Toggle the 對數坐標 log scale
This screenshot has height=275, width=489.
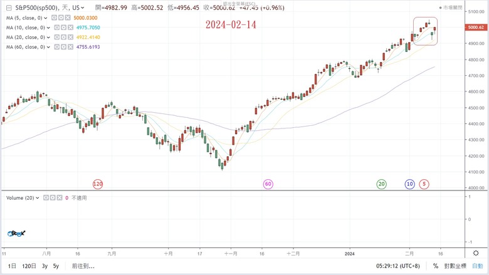[455, 266]
